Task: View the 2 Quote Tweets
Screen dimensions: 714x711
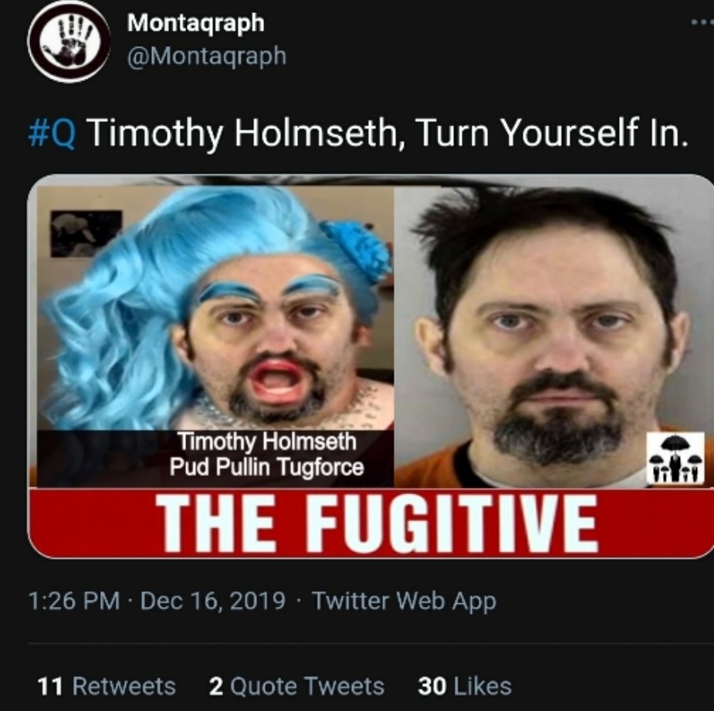Action: point(296,686)
